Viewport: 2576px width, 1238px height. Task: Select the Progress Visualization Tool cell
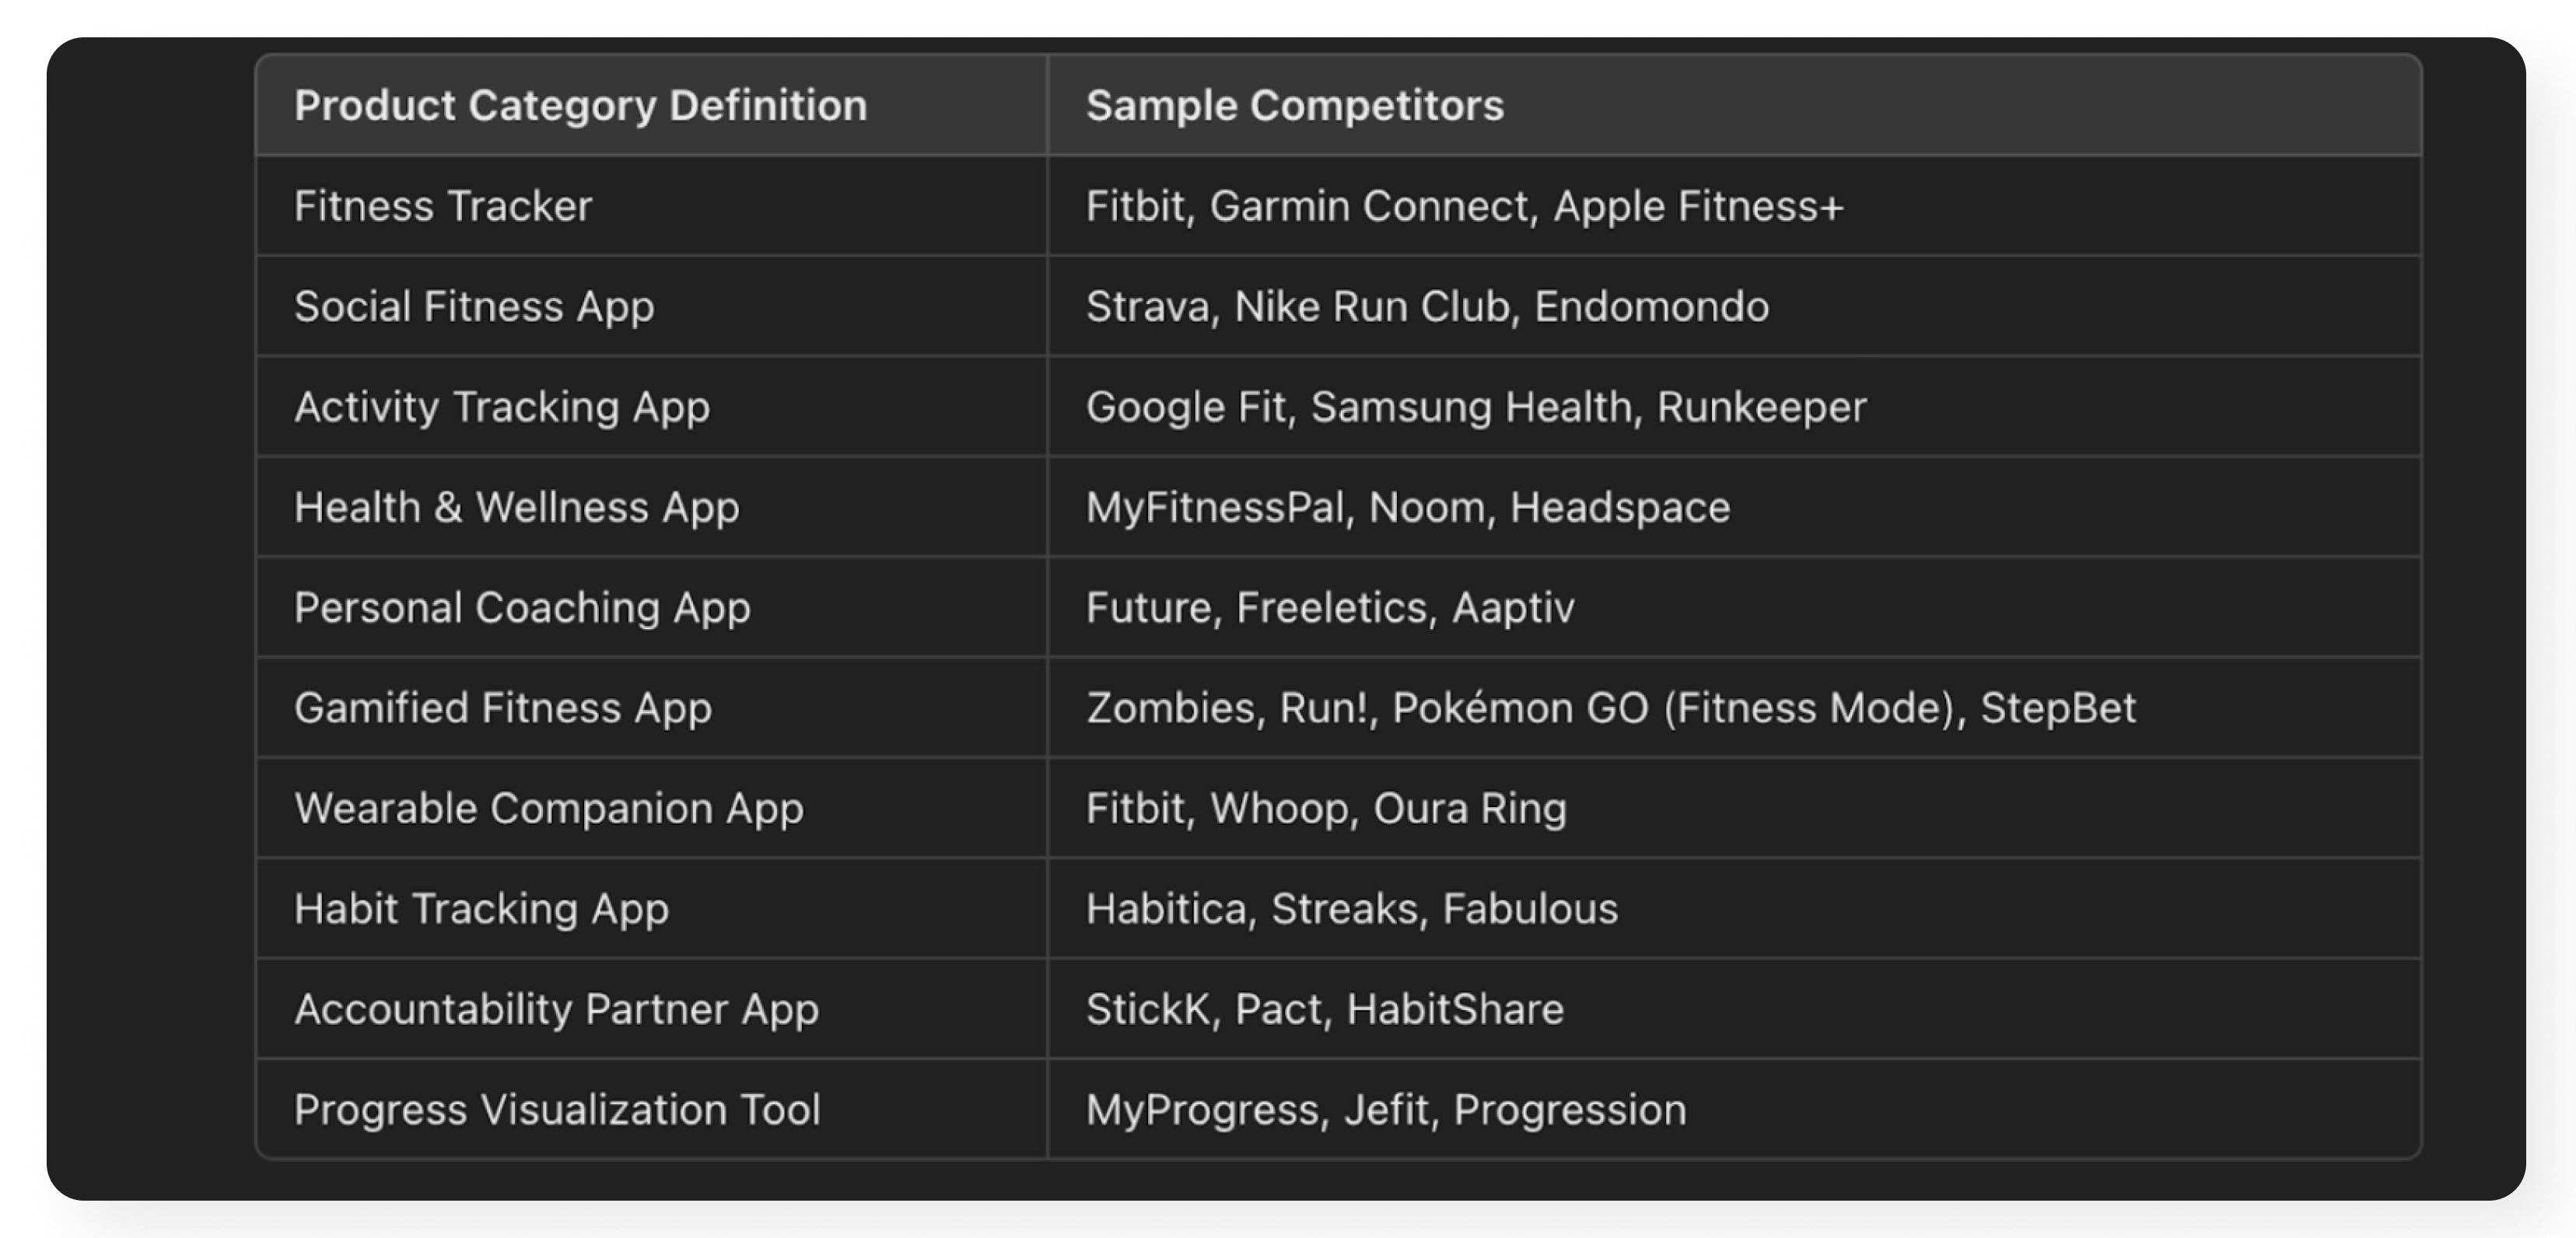click(x=652, y=1110)
